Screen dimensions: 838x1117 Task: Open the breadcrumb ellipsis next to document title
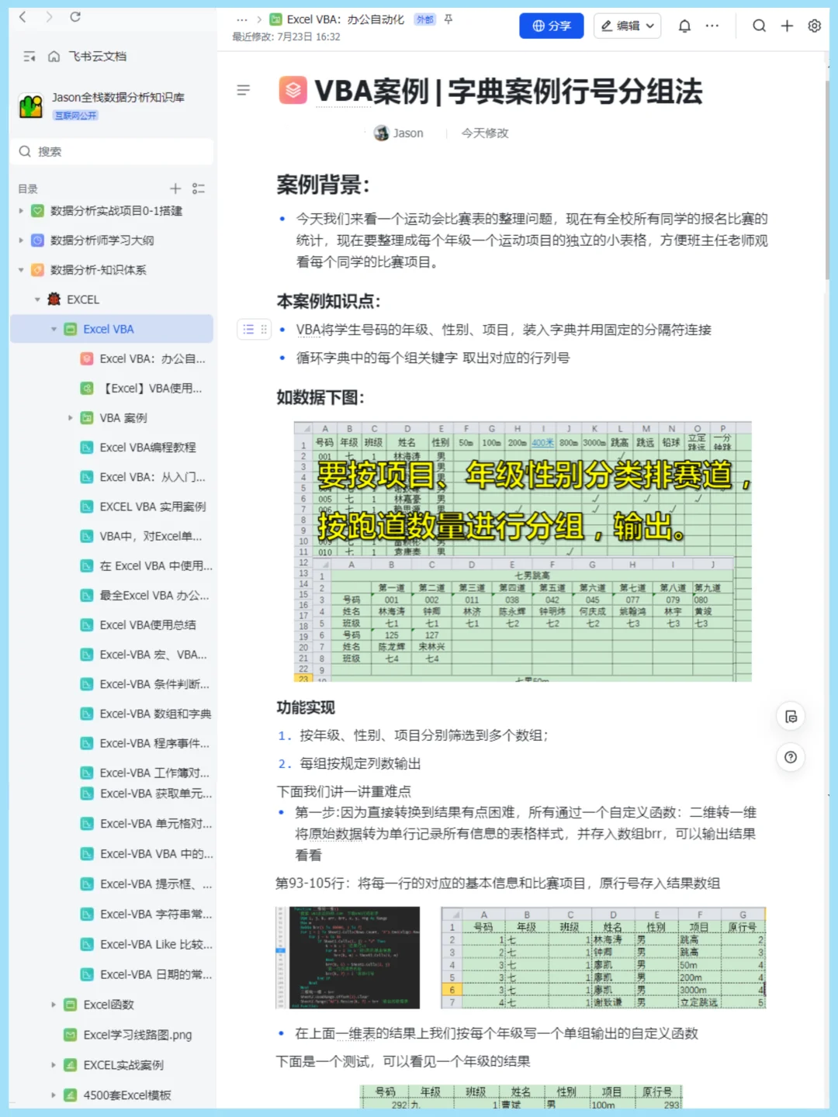242,19
